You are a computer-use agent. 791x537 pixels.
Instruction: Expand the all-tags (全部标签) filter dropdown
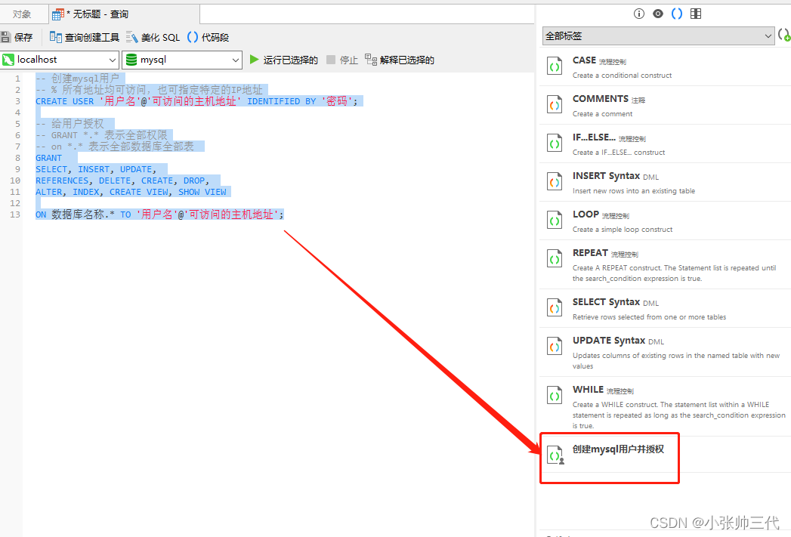[658, 35]
